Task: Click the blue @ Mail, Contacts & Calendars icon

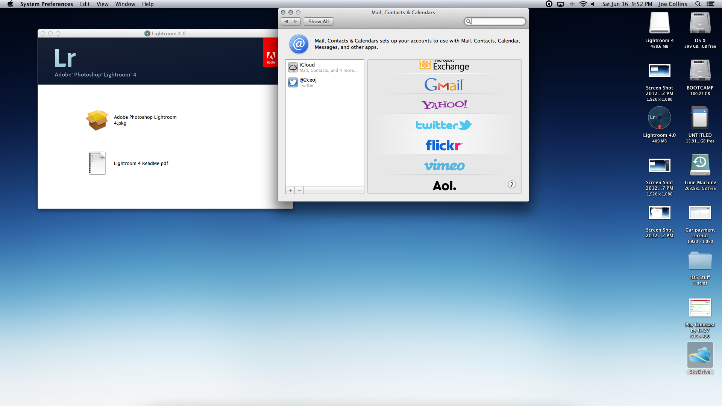Action: click(299, 44)
